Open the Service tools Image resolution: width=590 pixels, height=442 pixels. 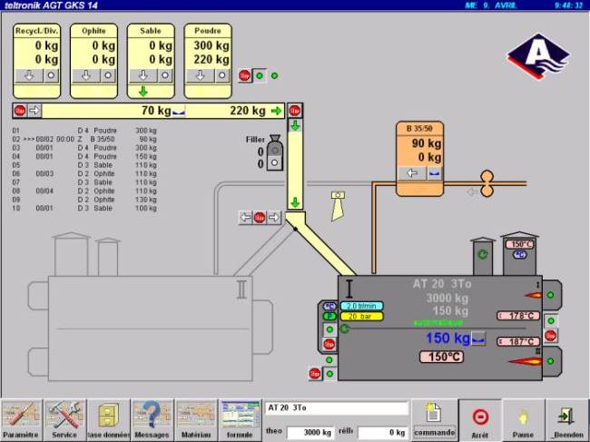(x=65, y=418)
